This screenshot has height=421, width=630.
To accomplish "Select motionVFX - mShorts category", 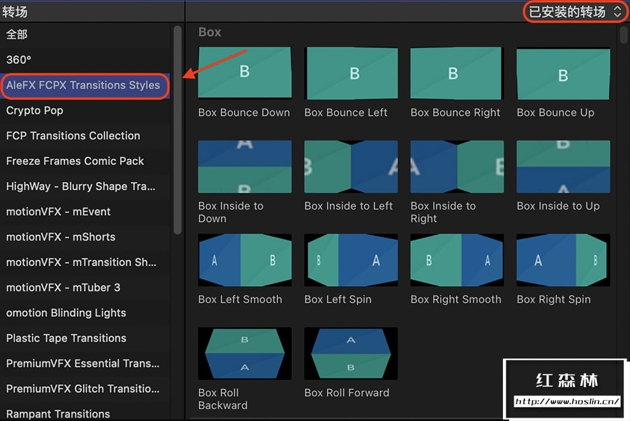I will [85, 237].
